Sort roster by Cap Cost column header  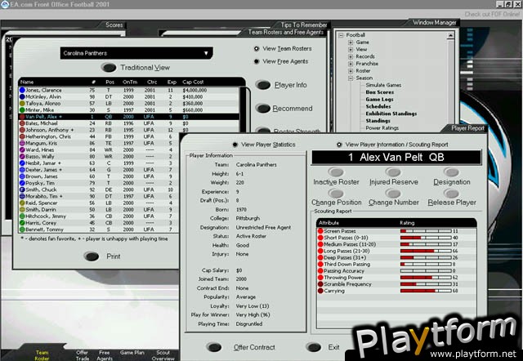[x=193, y=82]
